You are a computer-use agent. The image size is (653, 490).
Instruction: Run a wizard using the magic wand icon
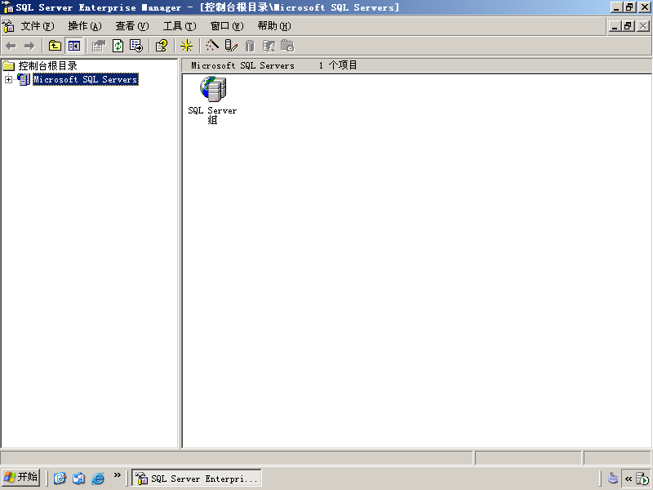[x=212, y=46]
